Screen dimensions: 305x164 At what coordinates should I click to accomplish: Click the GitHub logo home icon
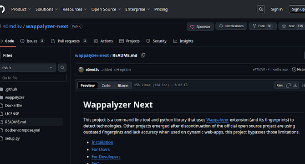[2, 9]
